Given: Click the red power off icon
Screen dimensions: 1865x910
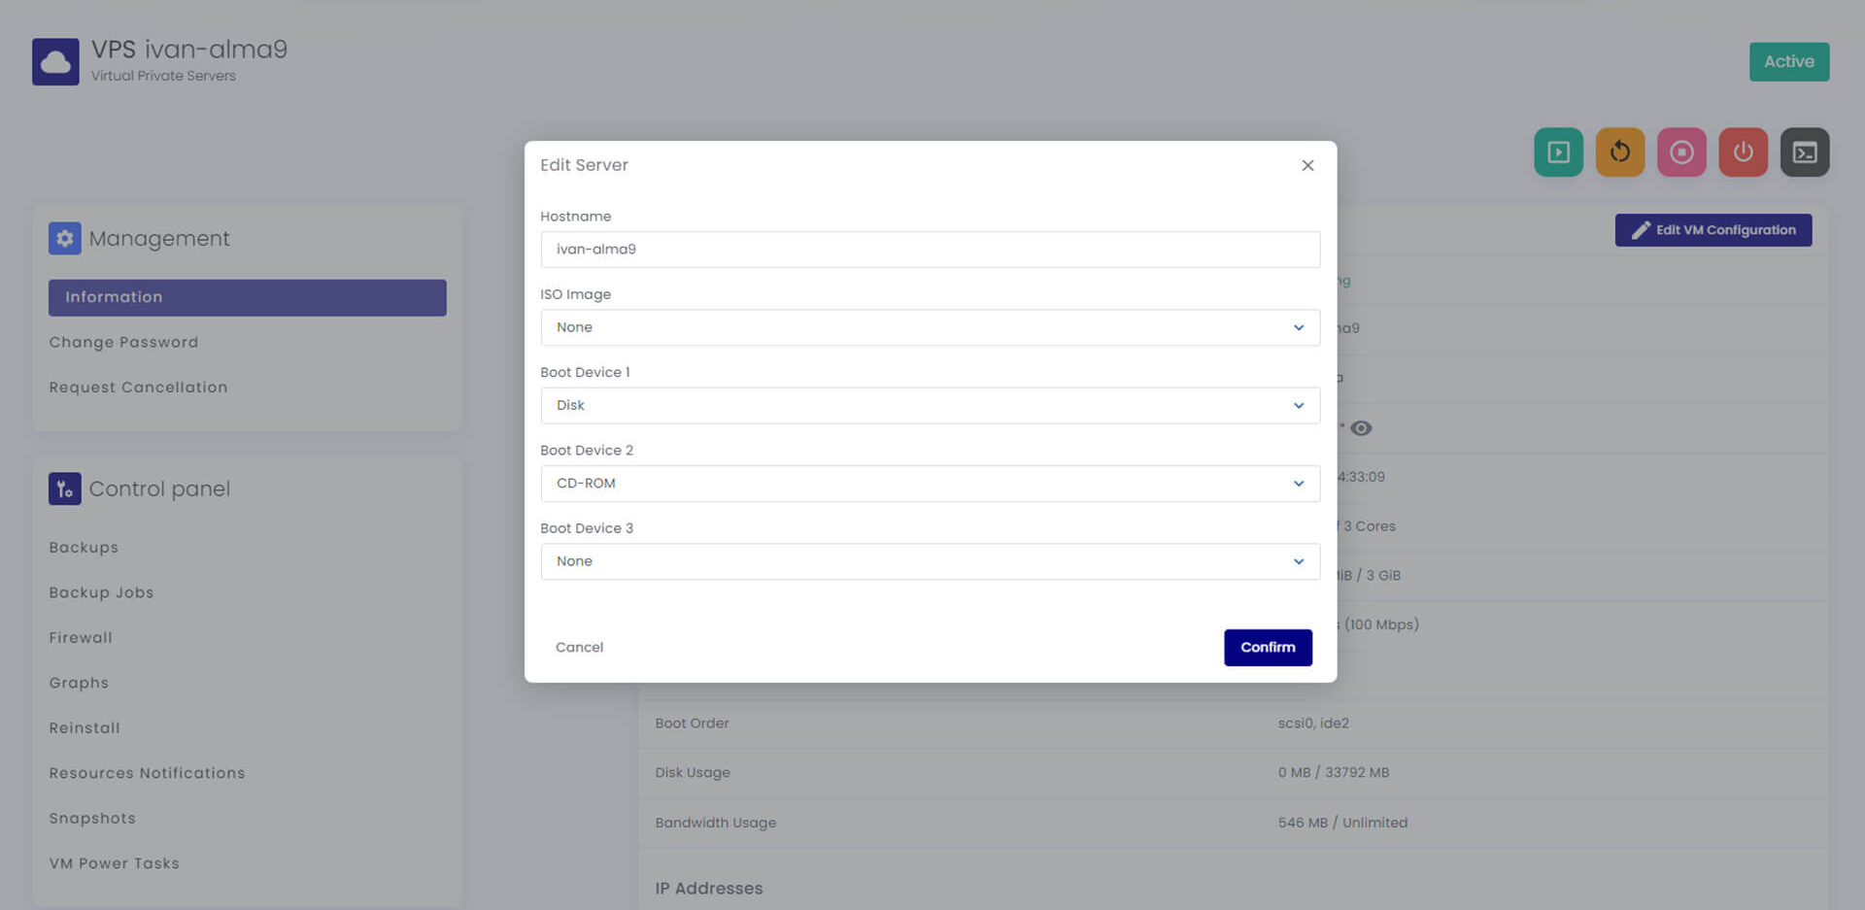Looking at the screenshot, I should (x=1743, y=152).
